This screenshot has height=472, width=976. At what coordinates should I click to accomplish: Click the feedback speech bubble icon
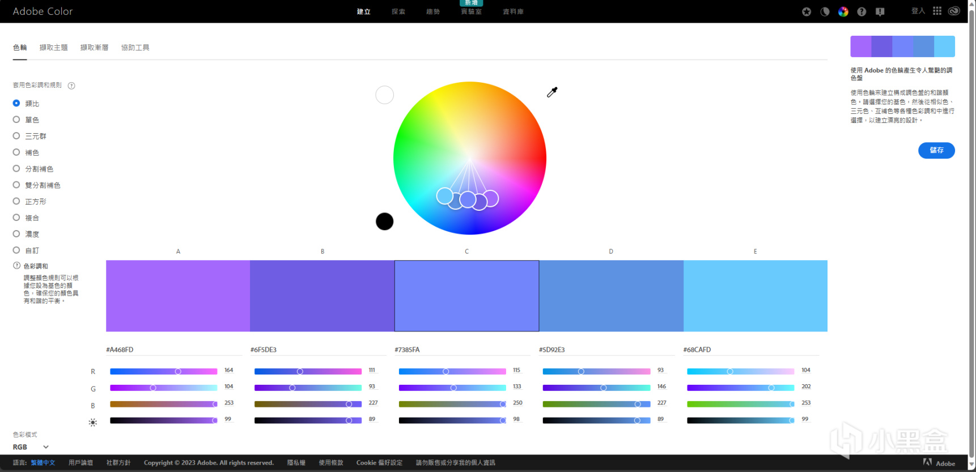[x=880, y=11]
